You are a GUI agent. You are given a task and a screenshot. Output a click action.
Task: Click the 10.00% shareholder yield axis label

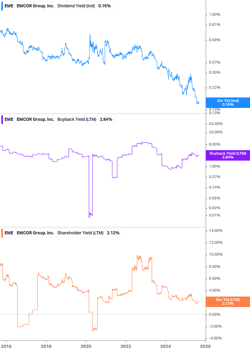point(215,255)
